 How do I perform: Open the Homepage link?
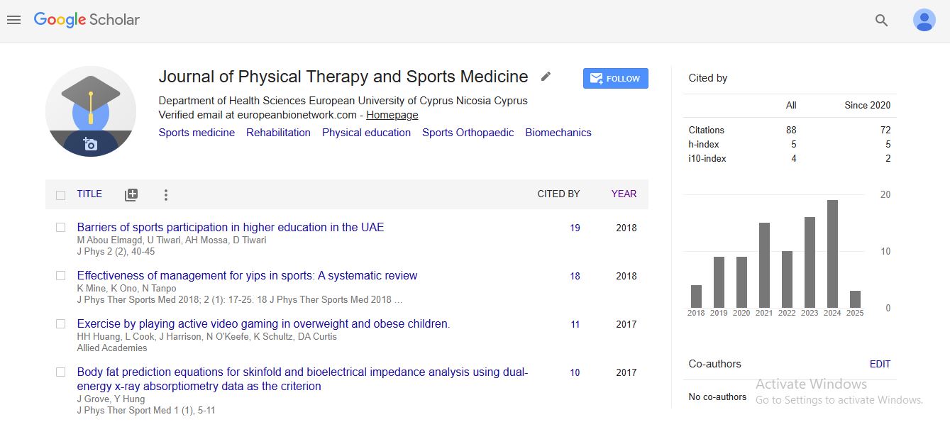tap(392, 115)
